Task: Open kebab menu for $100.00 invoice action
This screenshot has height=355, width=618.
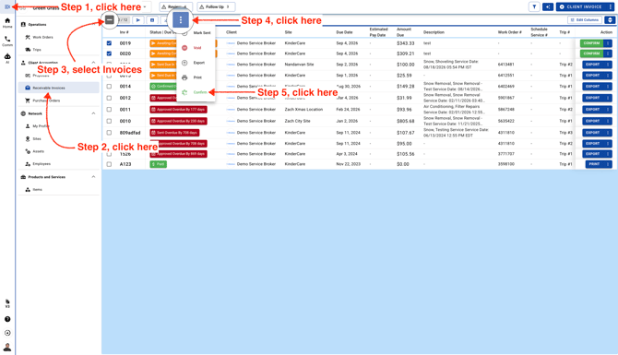Action: (608, 65)
